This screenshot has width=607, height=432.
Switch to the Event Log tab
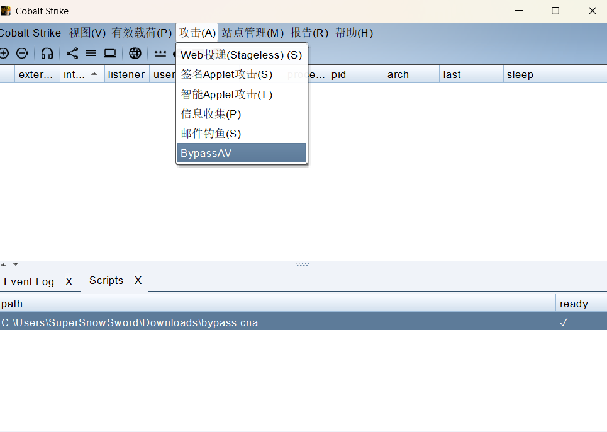pyautogui.click(x=29, y=281)
